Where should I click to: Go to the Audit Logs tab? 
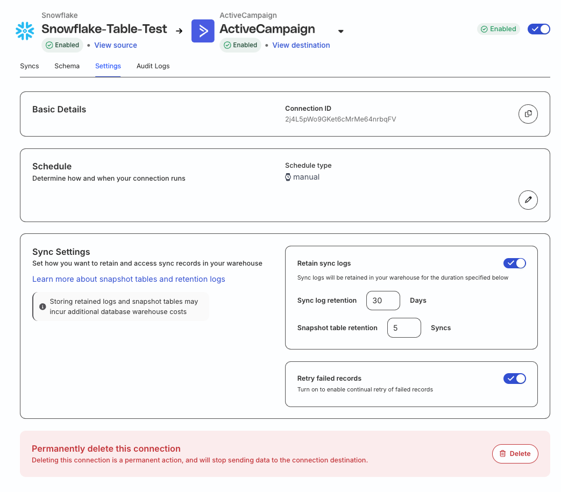(153, 66)
